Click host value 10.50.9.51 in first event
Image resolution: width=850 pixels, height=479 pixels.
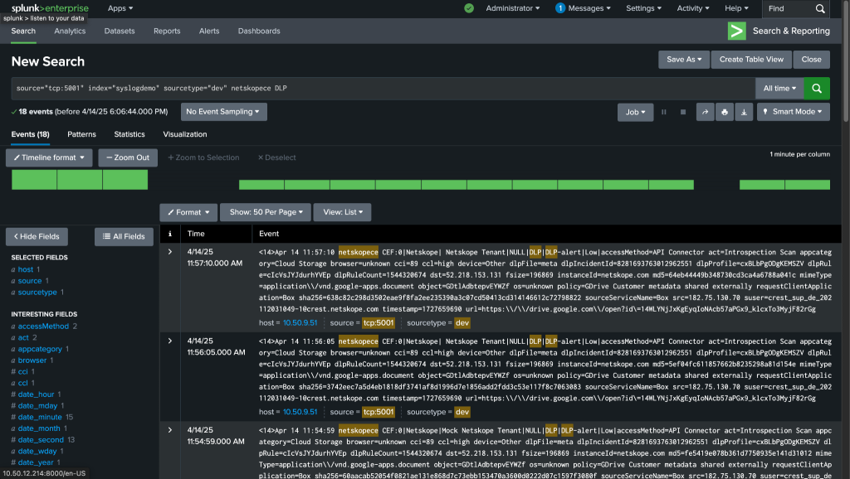pos(300,323)
